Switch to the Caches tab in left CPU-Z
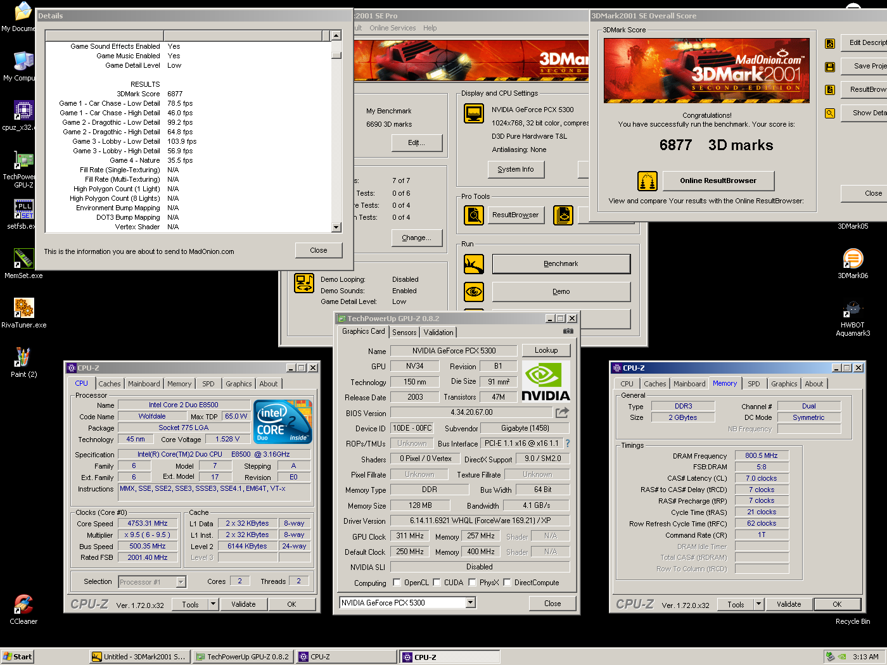Viewport: 887px width, 665px height. coord(109,384)
